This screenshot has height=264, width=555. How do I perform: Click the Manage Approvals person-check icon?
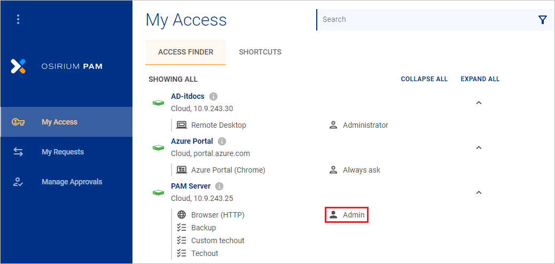click(x=18, y=182)
